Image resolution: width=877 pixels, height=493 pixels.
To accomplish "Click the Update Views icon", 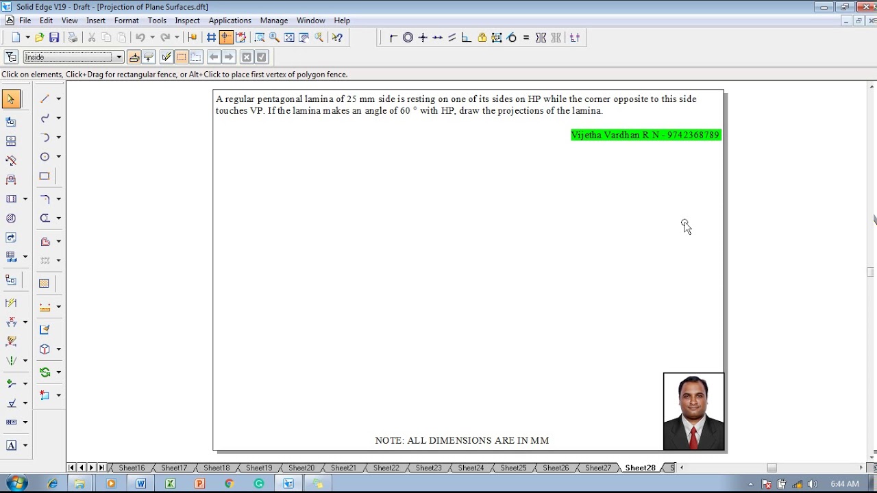I will coord(11,238).
